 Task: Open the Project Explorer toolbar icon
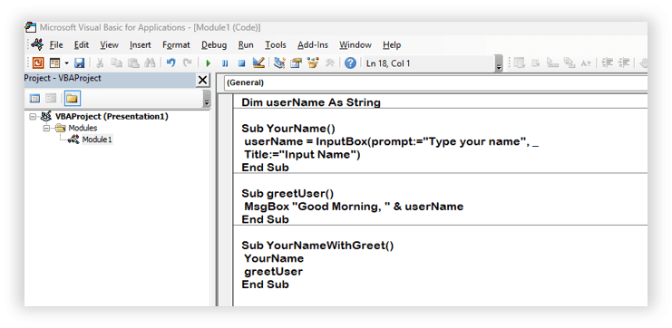[279, 63]
